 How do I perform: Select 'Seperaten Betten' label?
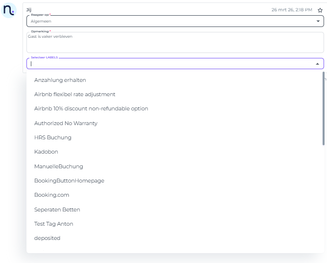pos(57,210)
